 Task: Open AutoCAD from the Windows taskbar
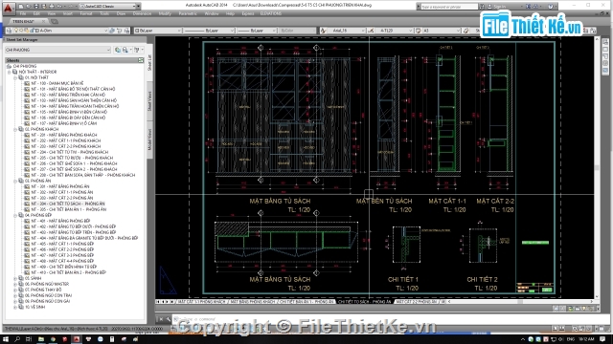77,339
